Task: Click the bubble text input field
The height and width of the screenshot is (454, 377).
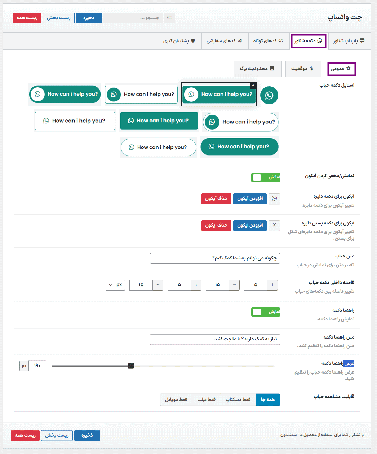Action: point(215,258)
